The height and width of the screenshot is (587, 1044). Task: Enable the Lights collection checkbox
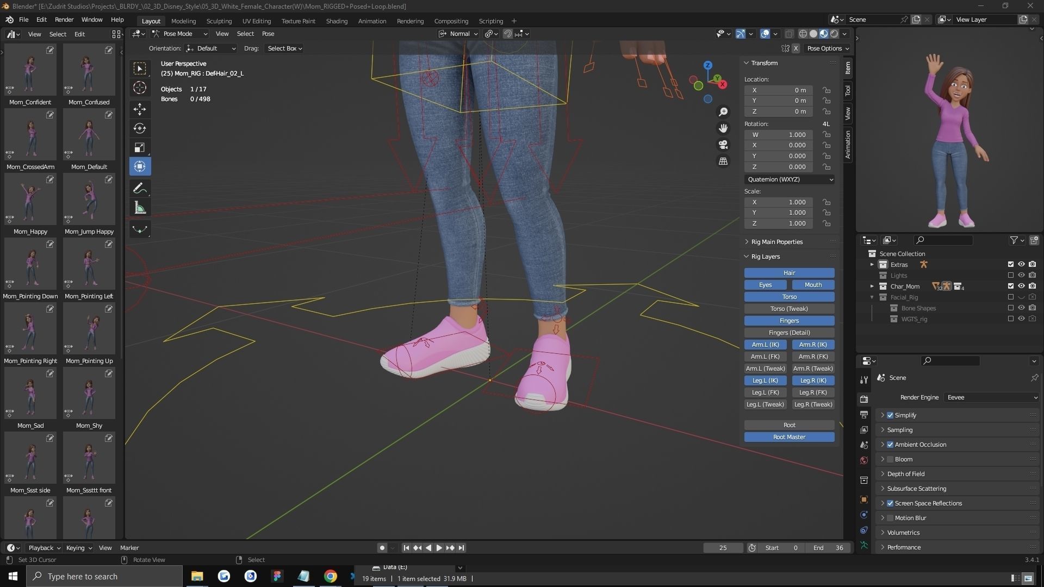click(1011, 276)
